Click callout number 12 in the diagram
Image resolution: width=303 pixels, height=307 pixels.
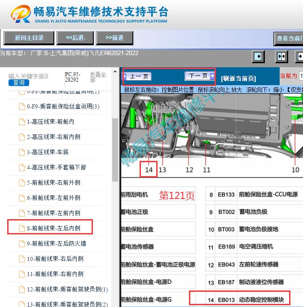pos(189,170)
